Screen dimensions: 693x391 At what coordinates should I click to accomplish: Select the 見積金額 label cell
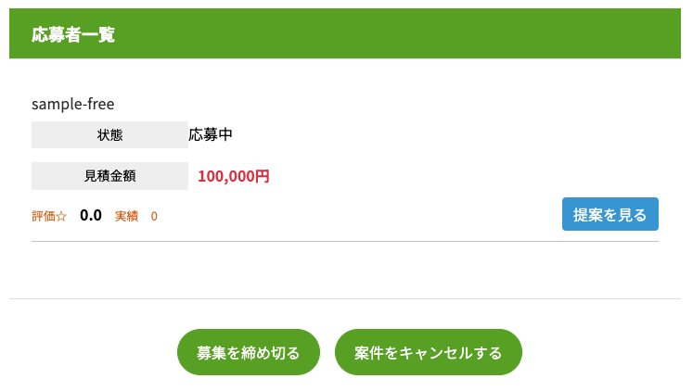point(109,176)
